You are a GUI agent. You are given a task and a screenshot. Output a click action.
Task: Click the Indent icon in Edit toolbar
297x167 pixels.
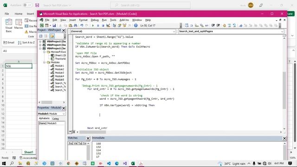213,26
